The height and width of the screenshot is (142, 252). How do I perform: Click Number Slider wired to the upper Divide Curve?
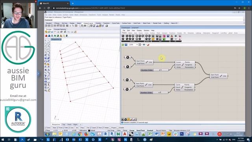tap(154, 70)
